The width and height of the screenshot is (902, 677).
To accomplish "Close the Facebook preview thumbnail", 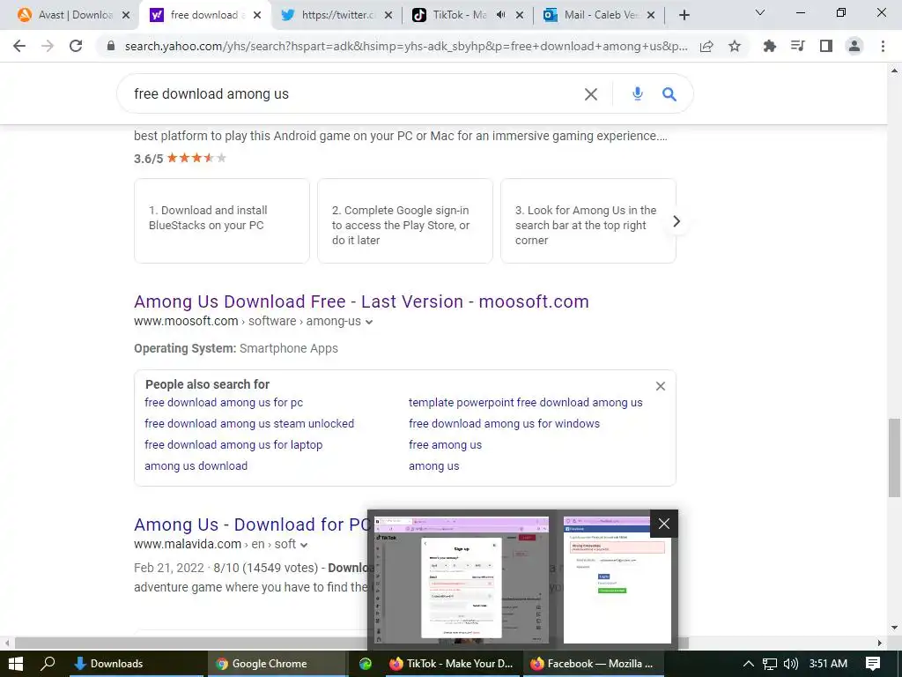I will [664, 524].
